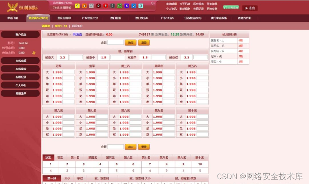The height and width of the screenshot is (184, 309).
Task: Click the green online customer service badge
Action: pos(231,7)
